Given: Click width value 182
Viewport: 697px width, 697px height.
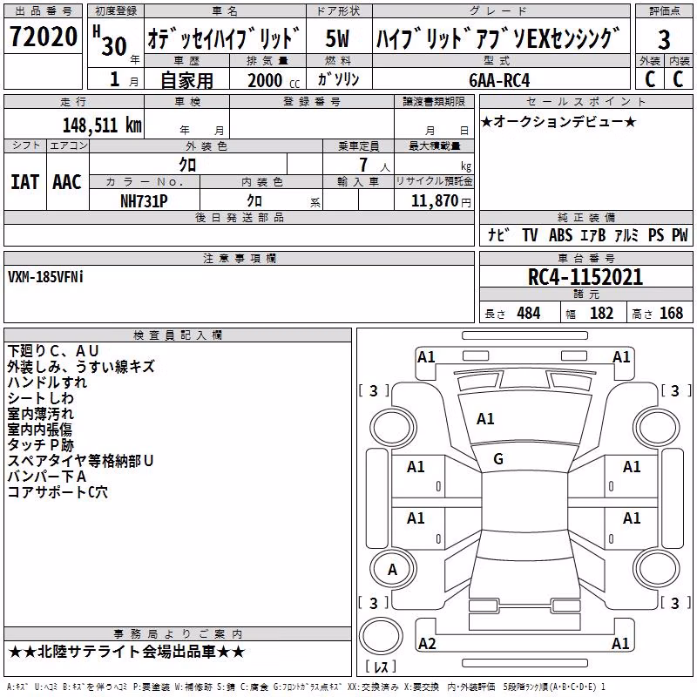Looking at the screenshot, I should pyautogui.click(x=601, y=314).
